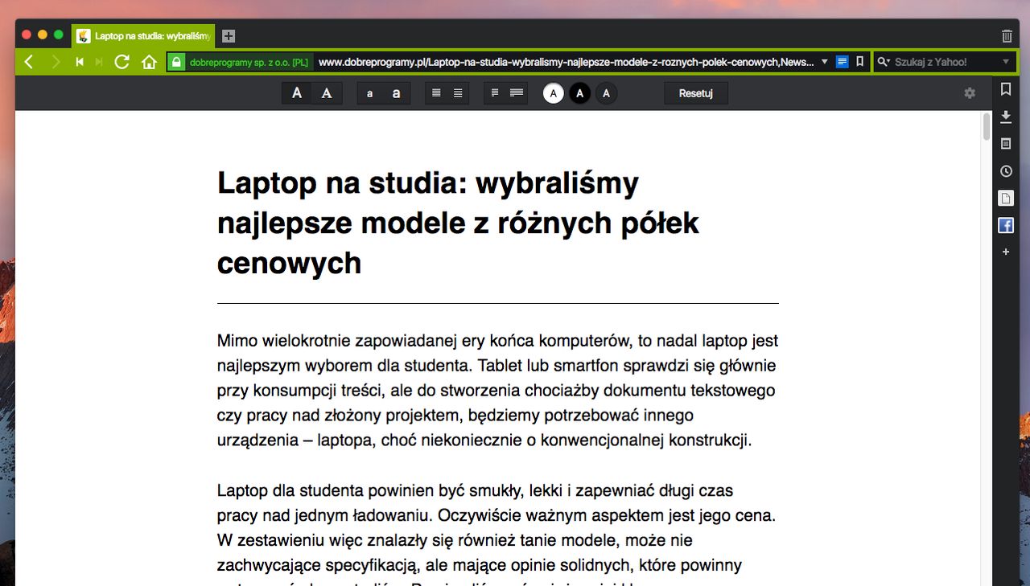Focus the Szukaj z Yahoo! search field

pyautogui.click(x=946, y=62)
